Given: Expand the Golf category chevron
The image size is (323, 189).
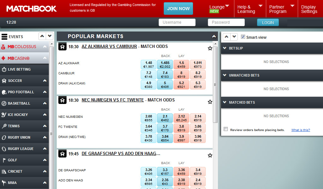Looking at the screenshot, I should click(x=45, y=160).
